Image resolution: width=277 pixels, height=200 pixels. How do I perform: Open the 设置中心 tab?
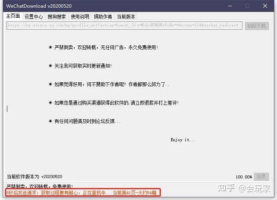pyautogui.click(x=34, y=17)
